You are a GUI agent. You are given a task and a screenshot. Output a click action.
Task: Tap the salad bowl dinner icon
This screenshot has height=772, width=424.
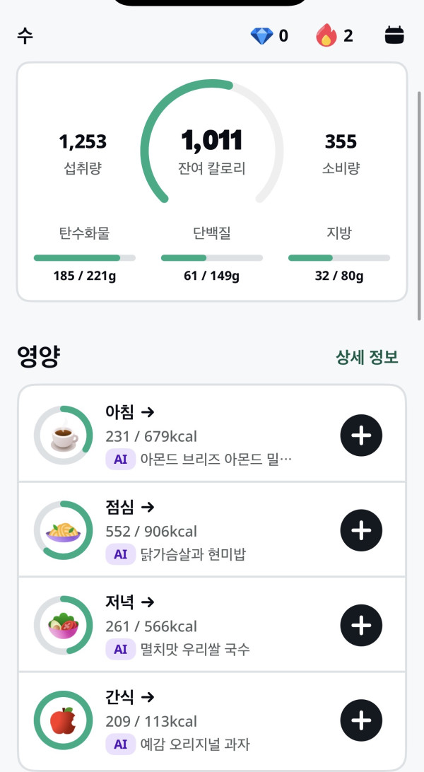(64, 625)
